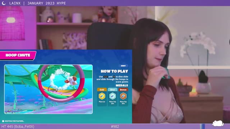The height and width of the screenshot is (129, 230).
Task: Click the HOOP CHUTE banner
Action: click(18, 55)
